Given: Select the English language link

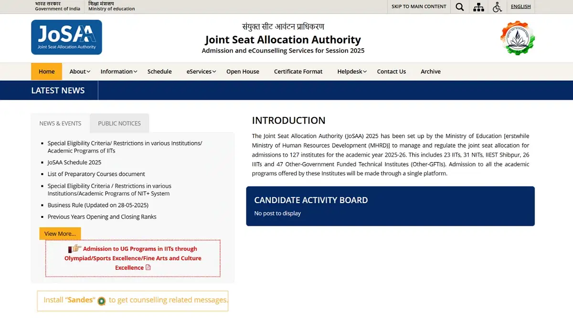Looking at the screenshot, I should [x=521, y=7].
